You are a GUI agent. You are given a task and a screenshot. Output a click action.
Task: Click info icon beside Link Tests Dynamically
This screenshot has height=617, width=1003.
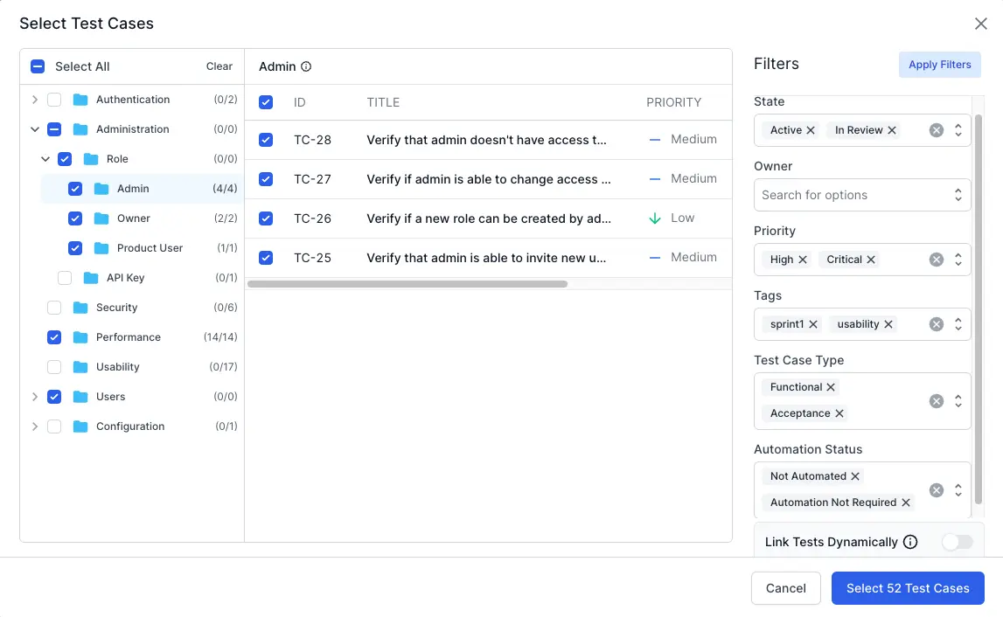910,542
